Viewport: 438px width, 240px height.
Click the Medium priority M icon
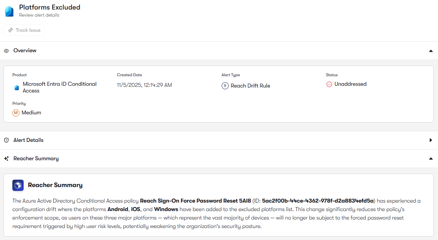(x=16, y=113)
